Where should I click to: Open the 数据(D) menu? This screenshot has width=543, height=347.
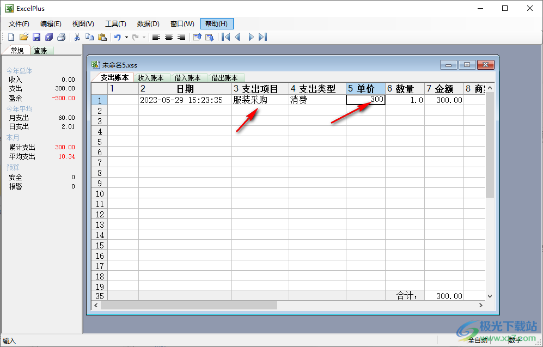(x=148, y=24)
